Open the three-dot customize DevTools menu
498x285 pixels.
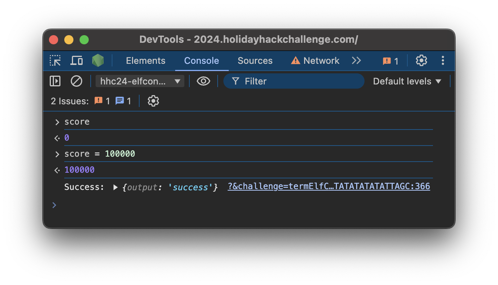click(x=443, y=61)
